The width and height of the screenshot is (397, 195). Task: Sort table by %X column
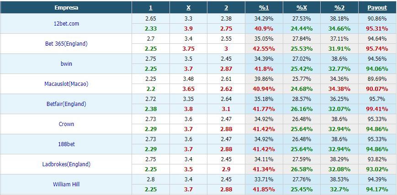(302, 8)
